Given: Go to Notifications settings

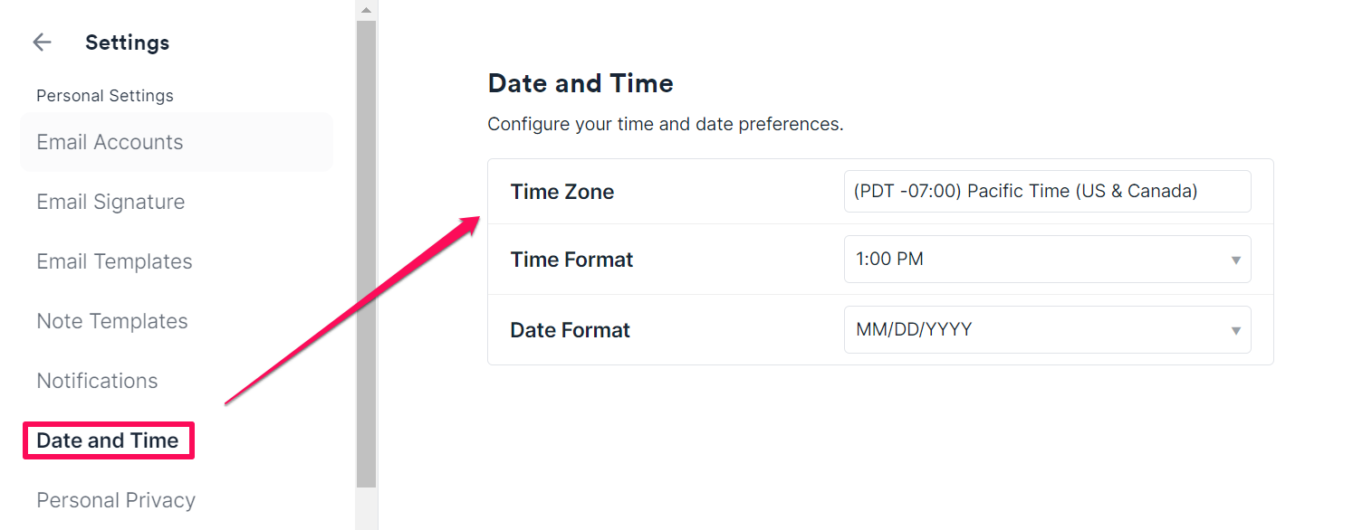Looking at the screenshot, I should (x=97, y=380).
